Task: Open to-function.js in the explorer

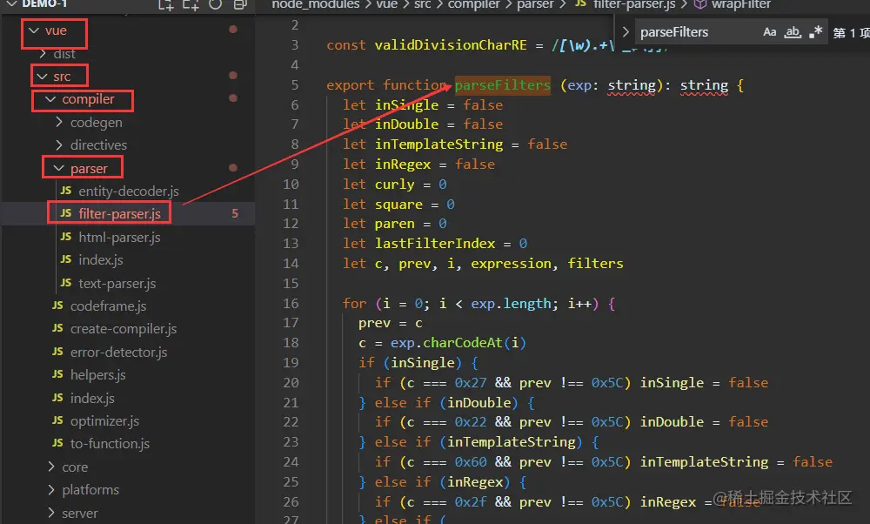Action: coord(110,444)
